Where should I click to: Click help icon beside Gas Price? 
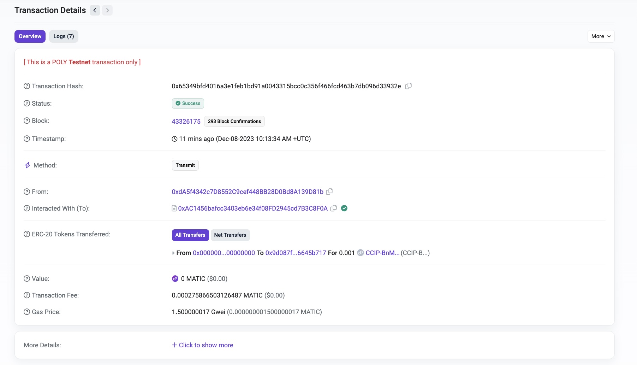(x=27, y=312)
